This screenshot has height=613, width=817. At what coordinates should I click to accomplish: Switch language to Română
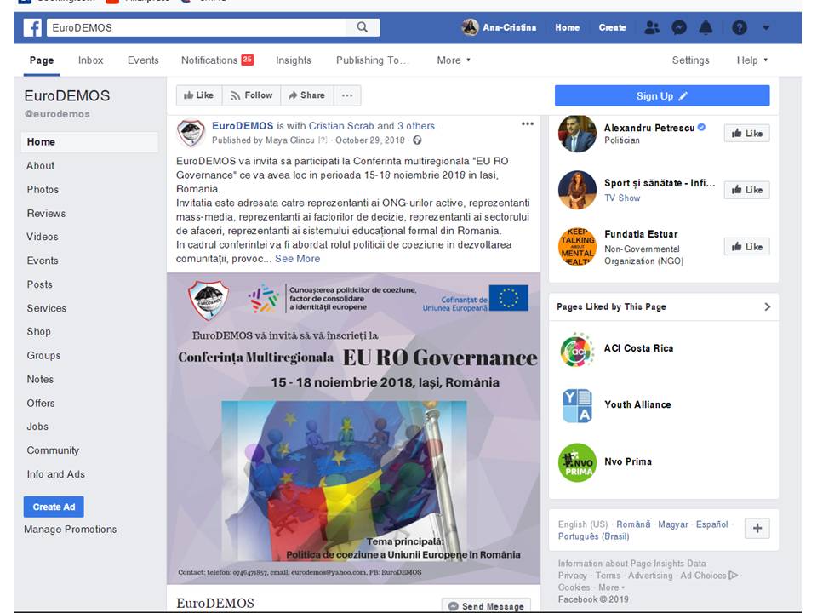click(633, 524)
